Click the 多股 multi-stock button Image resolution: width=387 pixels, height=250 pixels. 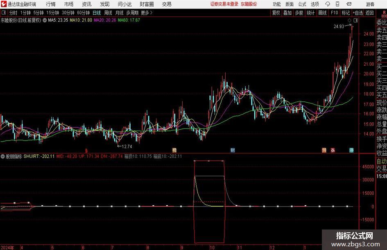(x=299, y=13)
